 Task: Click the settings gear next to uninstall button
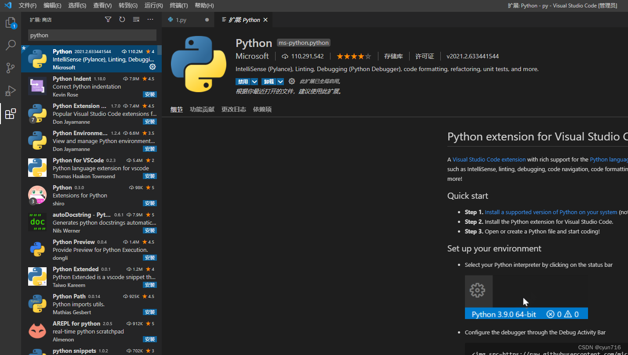[x=292, y=81]
